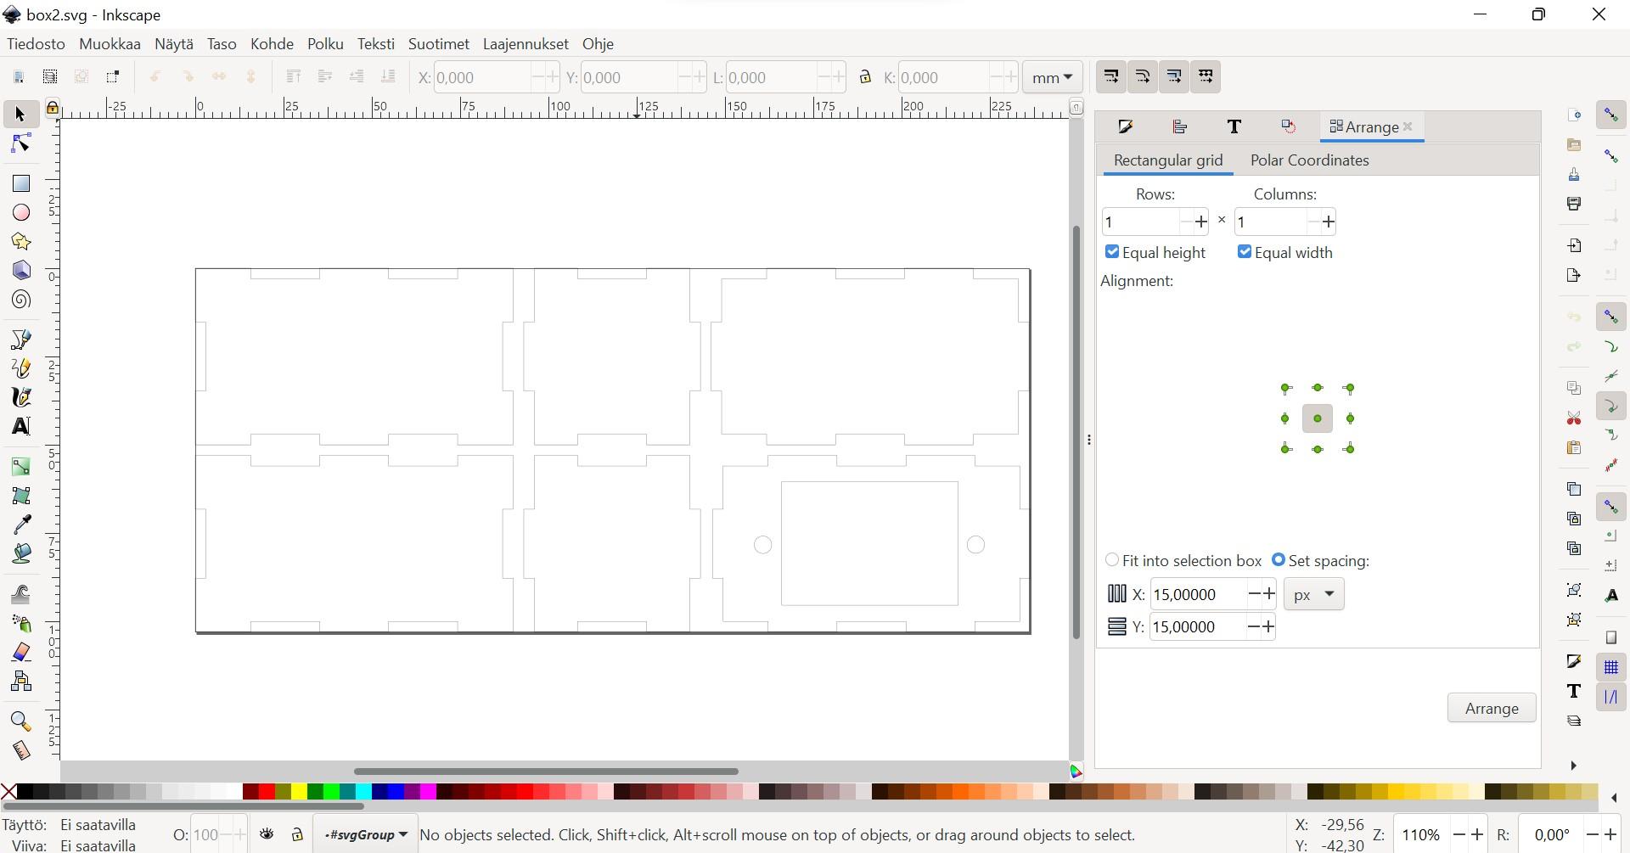Expand the dock panel options arrow
Viewport: 1630px width, 853px height.
[x=1573, y=766]
